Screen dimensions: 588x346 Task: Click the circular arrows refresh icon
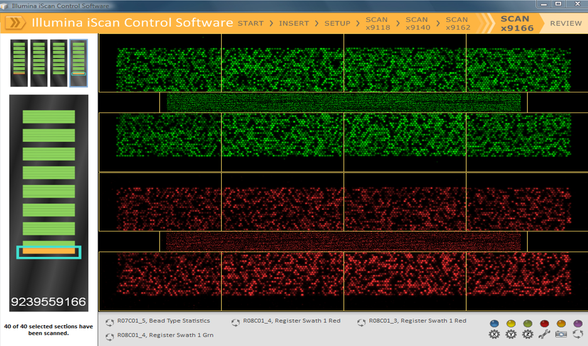(578, 334)
